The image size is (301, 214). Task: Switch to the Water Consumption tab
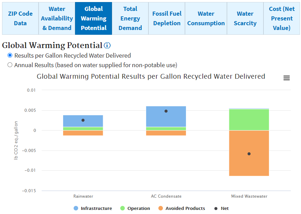pos(206,18)
